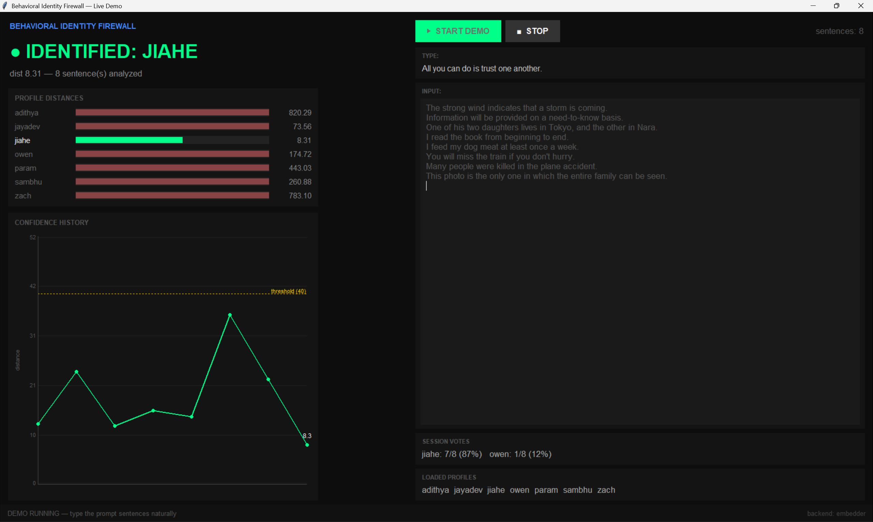Click the sambhu entry in loaded profiles

577,490
